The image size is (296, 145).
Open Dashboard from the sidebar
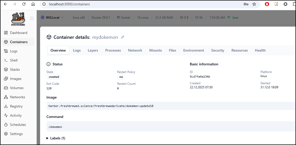tap(18, 33)
